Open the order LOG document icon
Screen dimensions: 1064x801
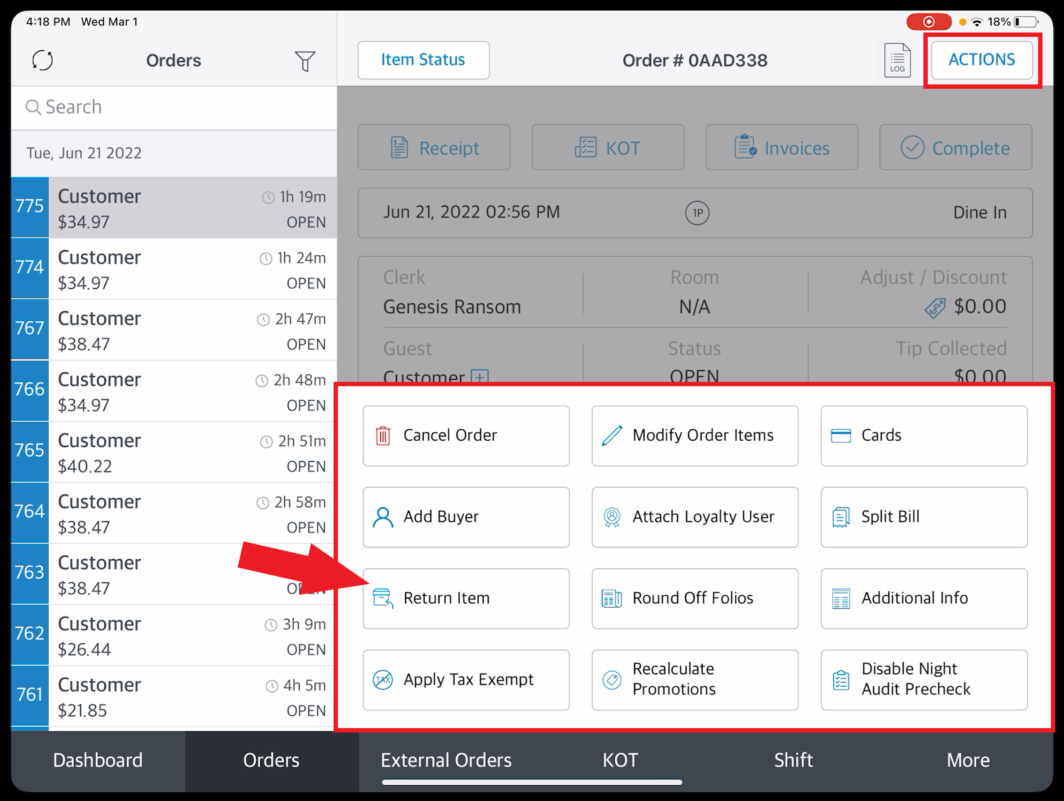(897, 61)
